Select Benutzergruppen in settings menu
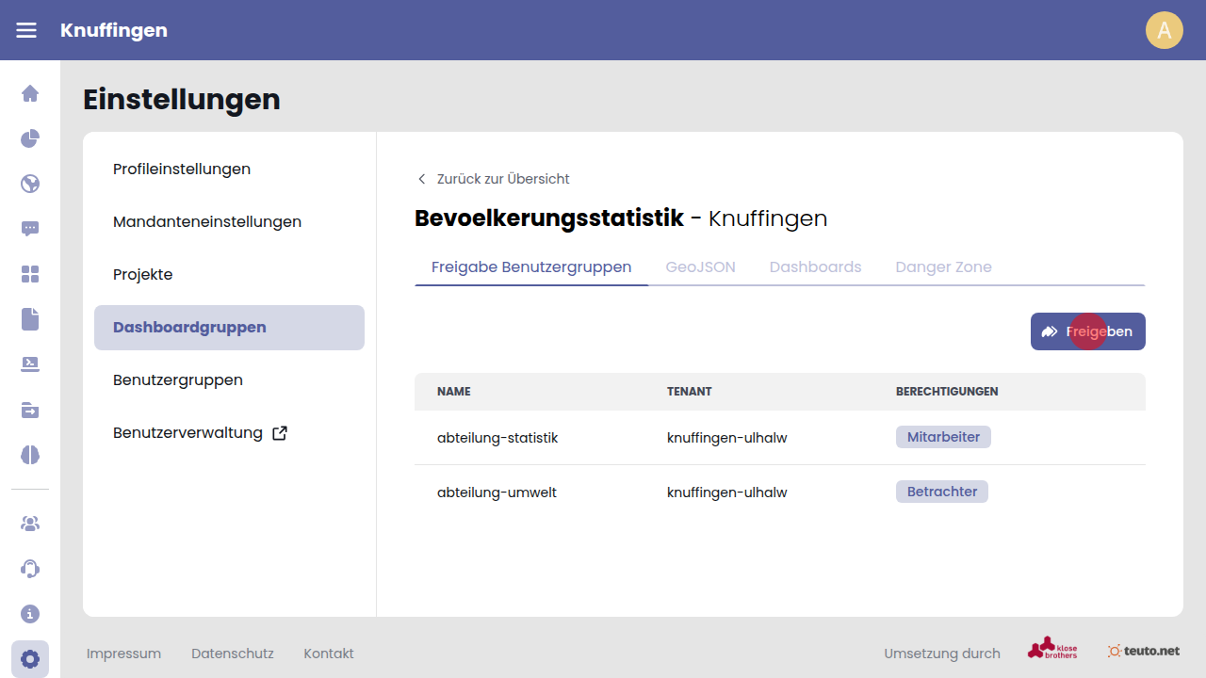 click(x=178, y=380)
